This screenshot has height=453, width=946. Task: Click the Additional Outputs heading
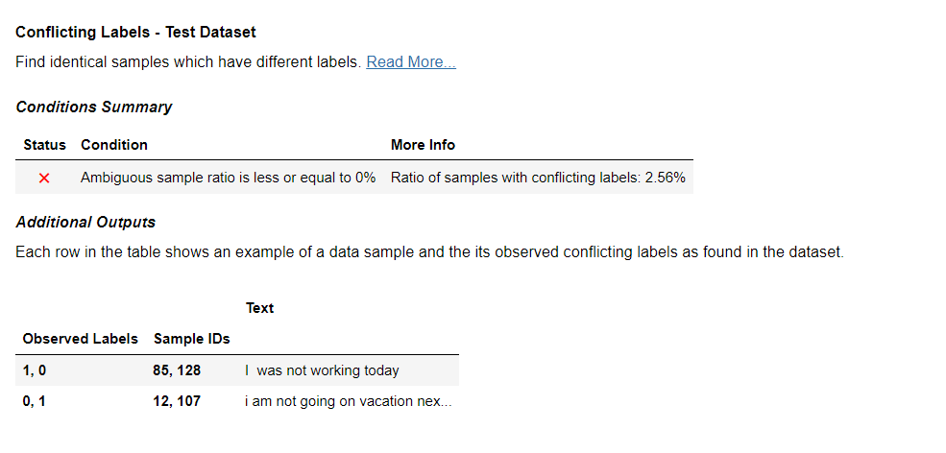tap(85, 222)
